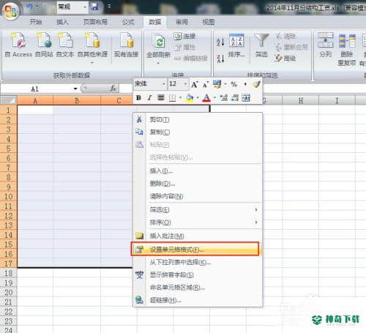Viewport: 366px width, 333px height.
Task: Open the 开始 ribbon tab
Action: pos(36,22)
